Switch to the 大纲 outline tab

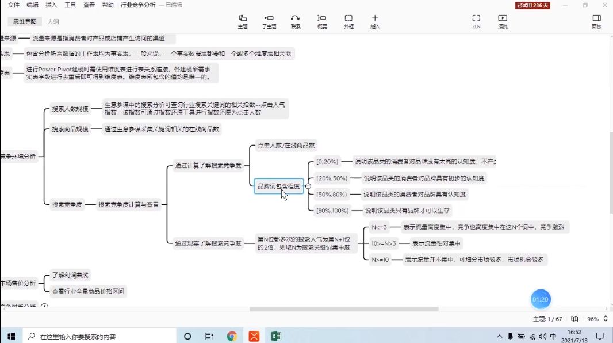(x=53, y=21)
